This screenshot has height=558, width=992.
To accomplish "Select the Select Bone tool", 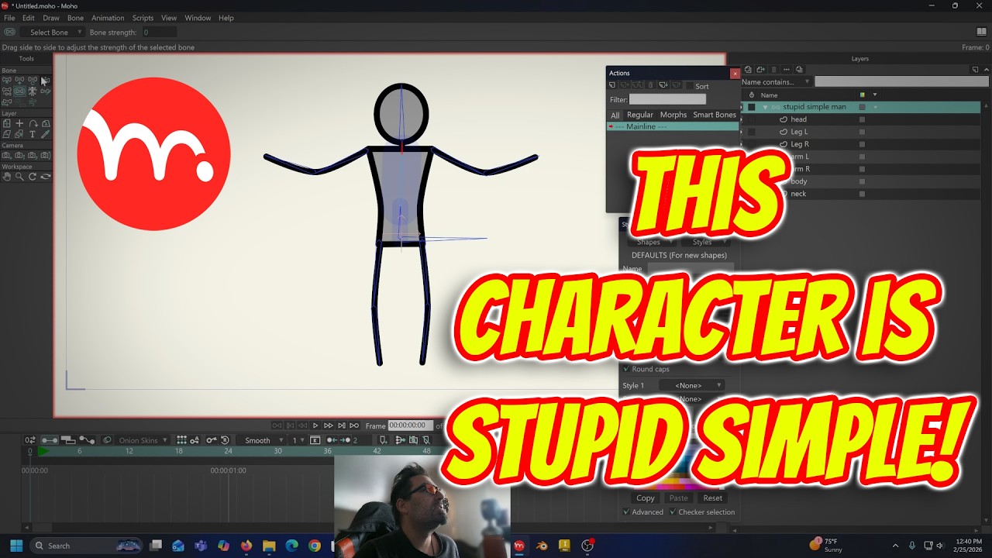I will (7, 80).
